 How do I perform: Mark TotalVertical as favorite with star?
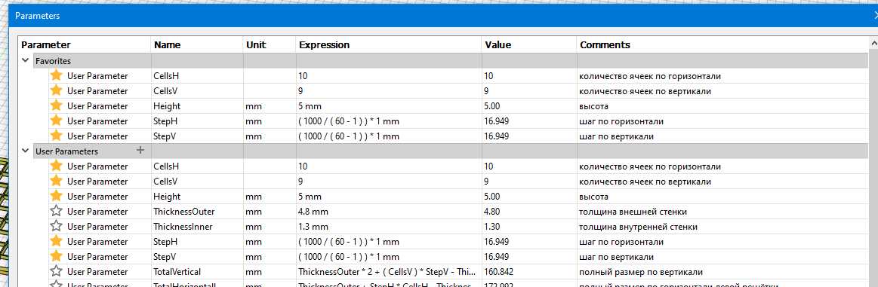click(x=56, y=272)
